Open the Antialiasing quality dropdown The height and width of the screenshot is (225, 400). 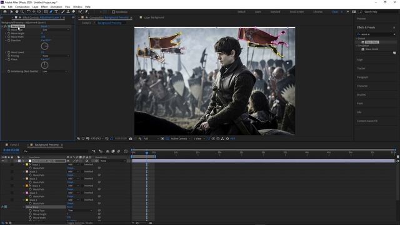click(x=55, y=71)
